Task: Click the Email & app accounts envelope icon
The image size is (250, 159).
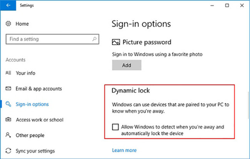Action: point(8,89)
